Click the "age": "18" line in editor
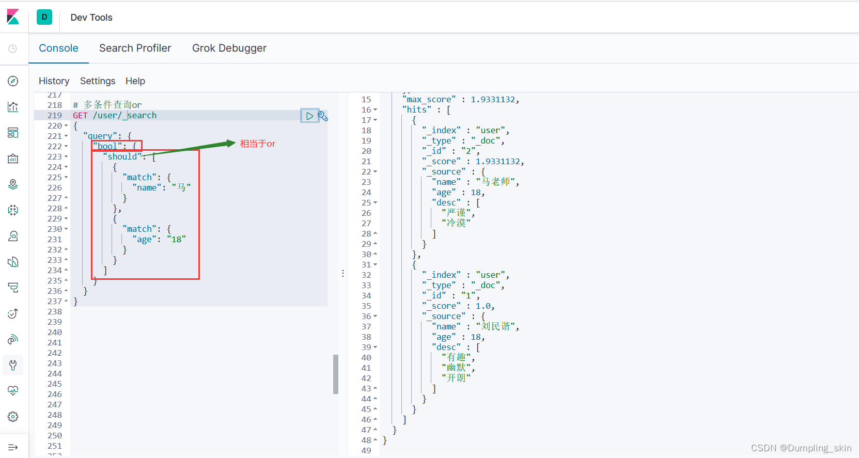The image size is (859, 458). pyautogui.click(x=159, y=239)
